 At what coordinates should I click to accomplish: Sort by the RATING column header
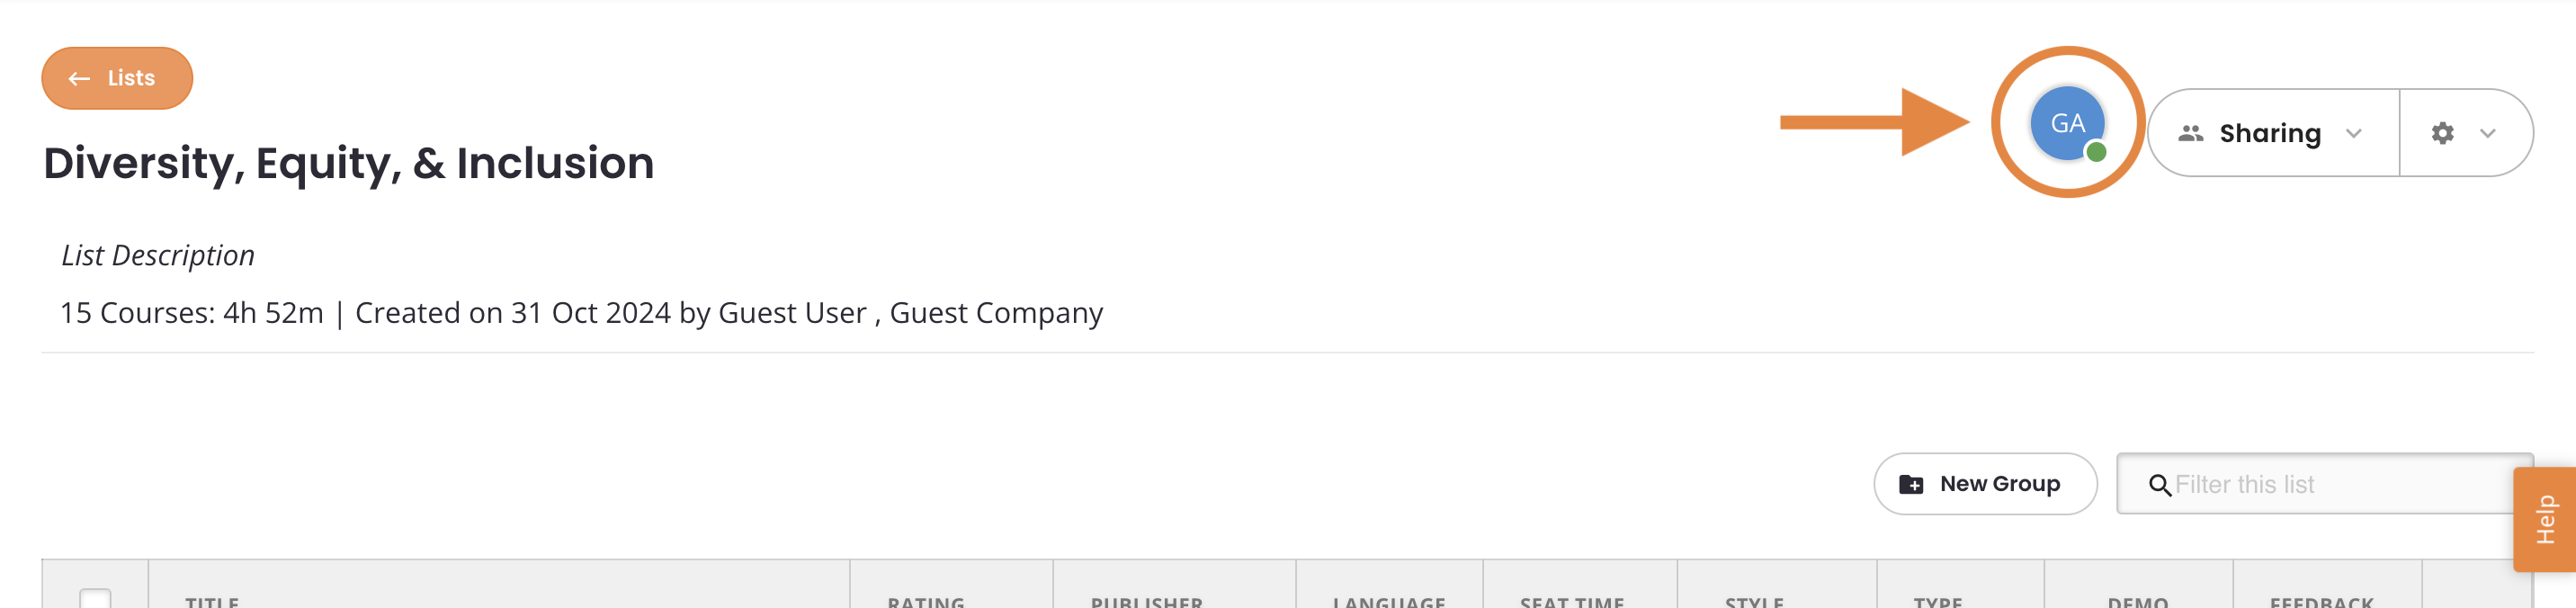coord(925,601)
